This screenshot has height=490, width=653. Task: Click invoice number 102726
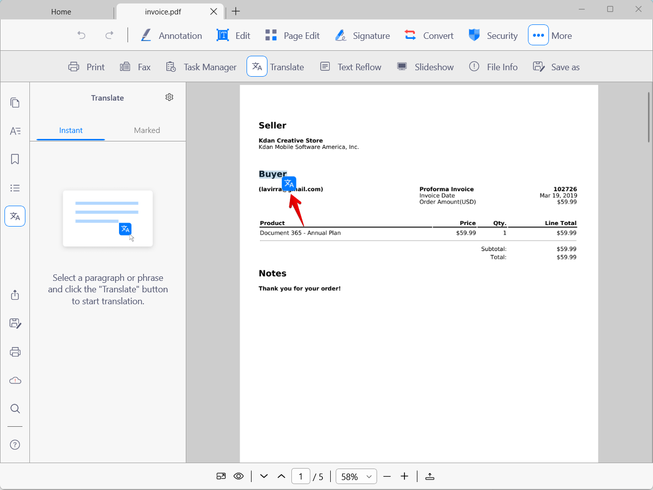coord(565,189)
